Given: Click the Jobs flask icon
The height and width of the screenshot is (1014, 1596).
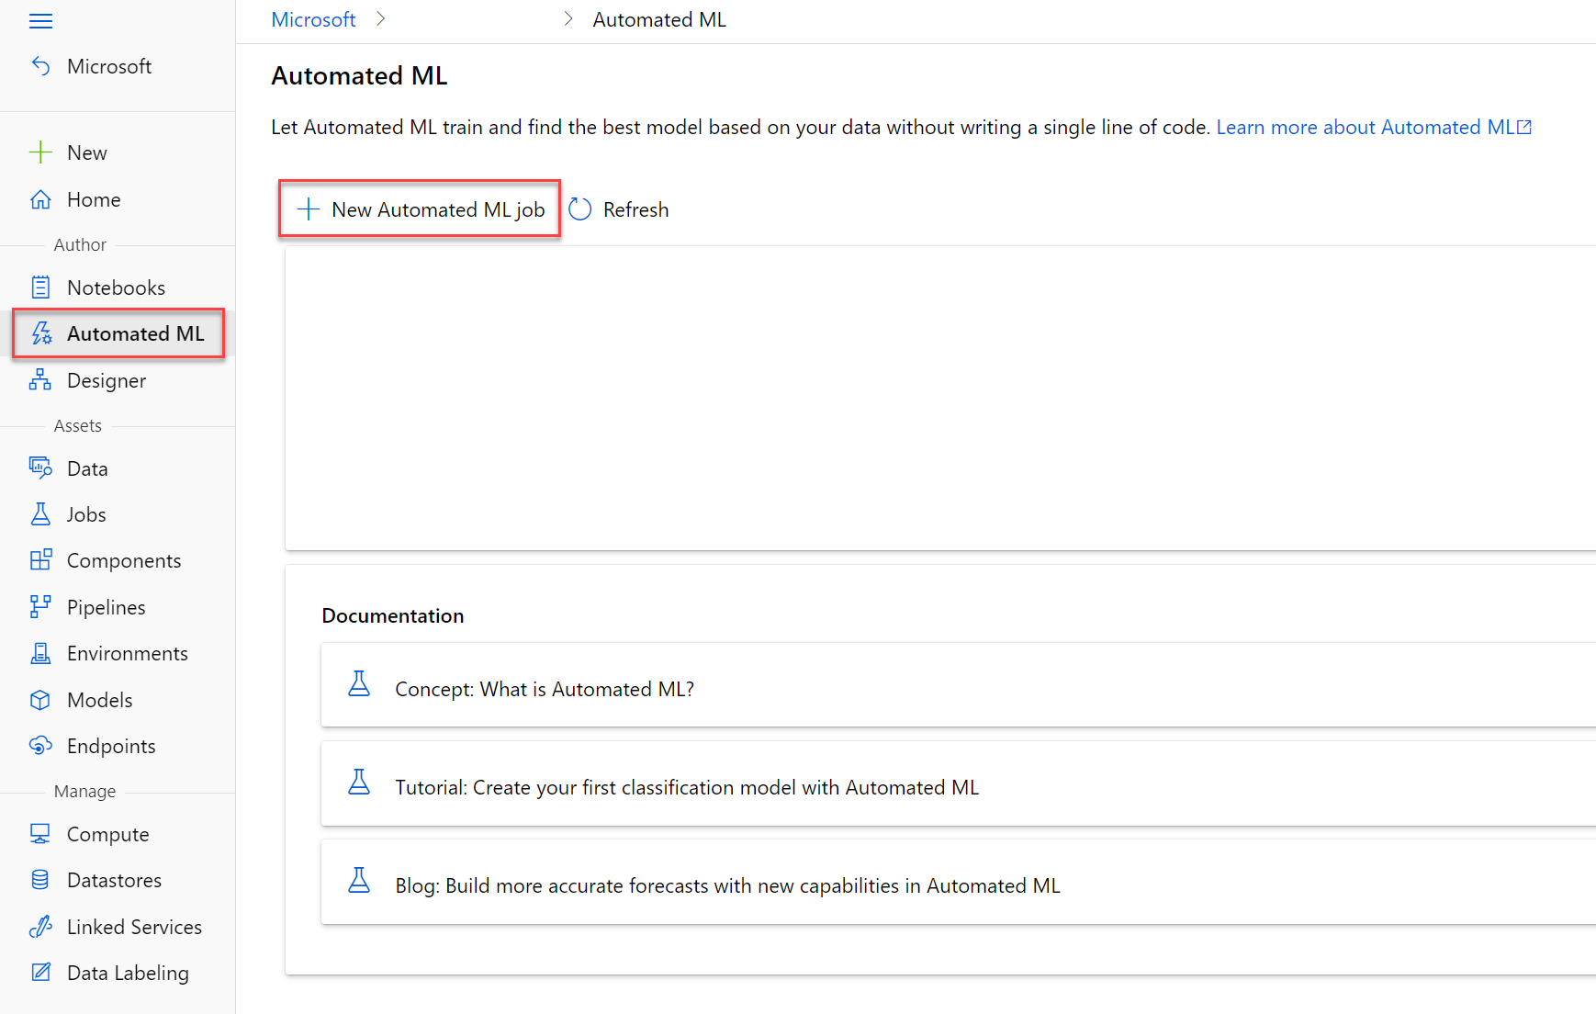Looking at the screenshot, I should (x=40, y=514).
